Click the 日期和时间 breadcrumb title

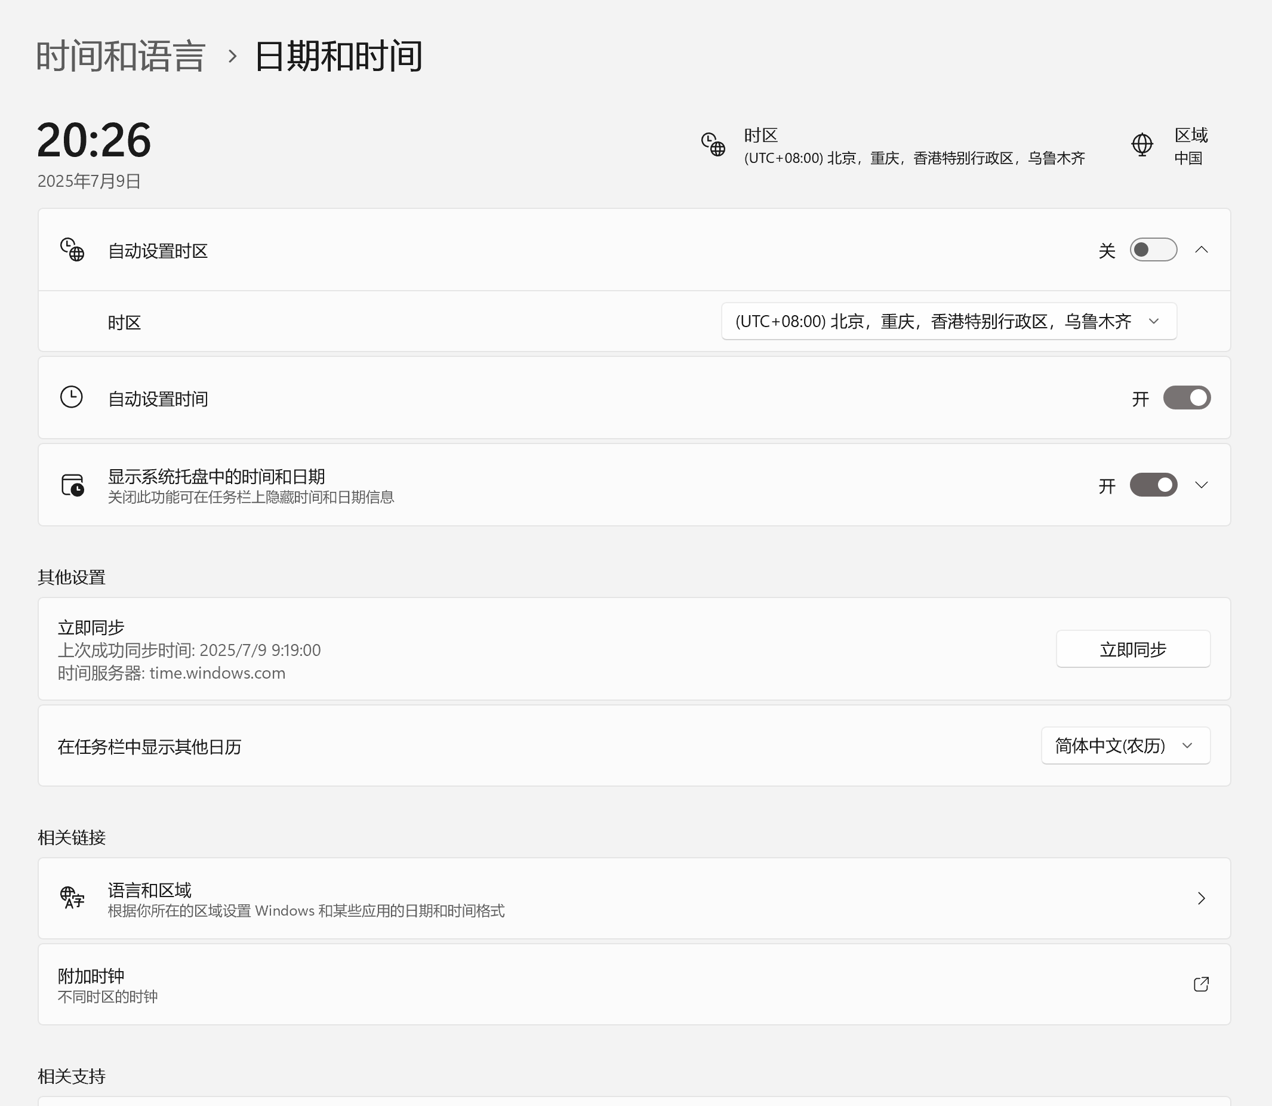coord(338,56)
